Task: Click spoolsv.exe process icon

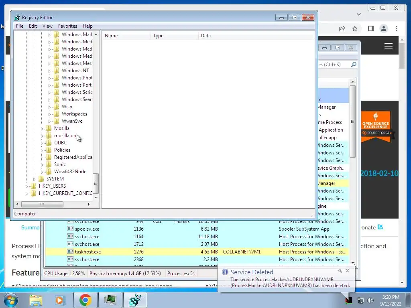Action: (70, 229)
